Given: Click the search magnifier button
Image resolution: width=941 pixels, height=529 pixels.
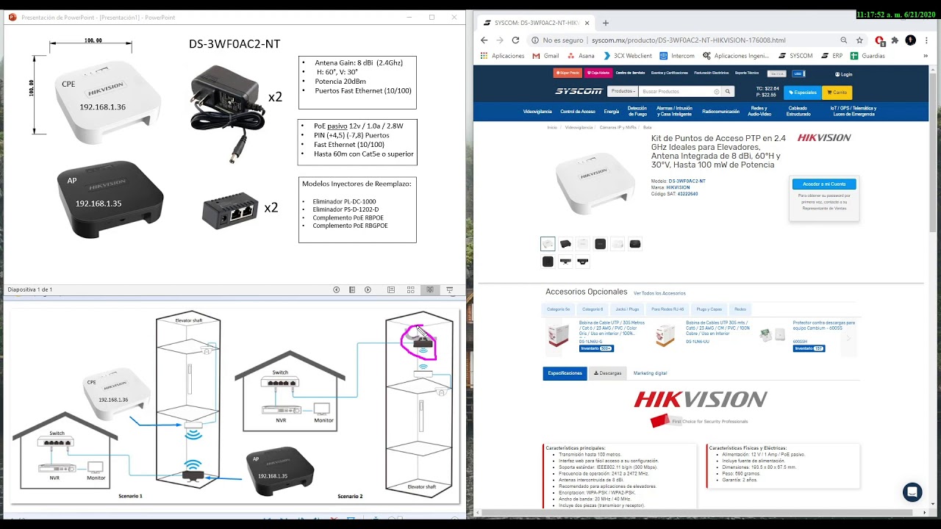Looking at the screenshot, I should [x=728, y=91].
